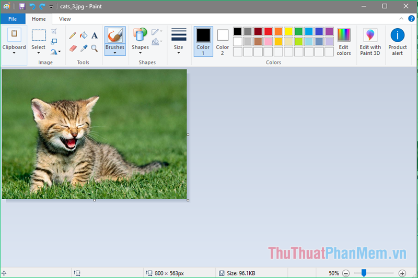418x278 pixels.
Task: Maximize the Paint window
Action: (x=385, y=6)
